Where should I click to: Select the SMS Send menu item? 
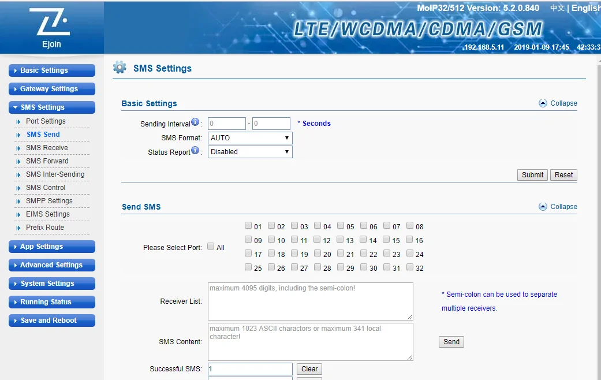tap(43, 134)
